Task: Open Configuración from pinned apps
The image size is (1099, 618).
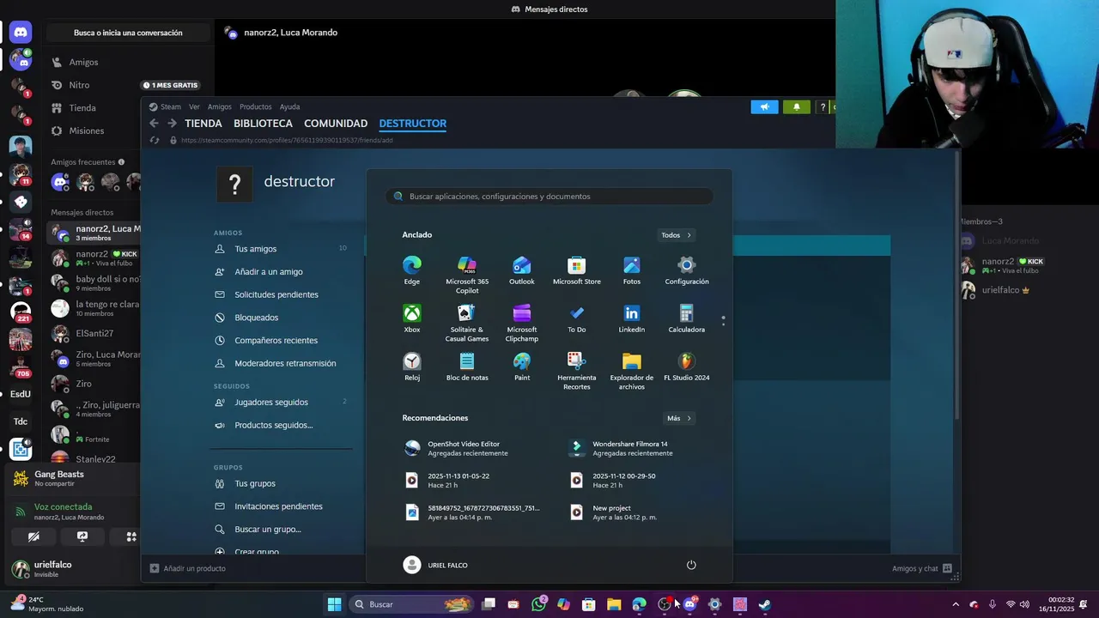Action: [x=687, y=270]
